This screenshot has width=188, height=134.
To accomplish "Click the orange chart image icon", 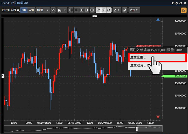I will pyautogui.click(x=183, y=10).
